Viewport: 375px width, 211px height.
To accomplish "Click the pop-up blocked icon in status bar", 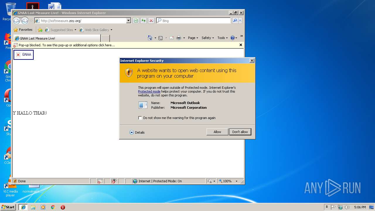I will click(x=100, y=181).
